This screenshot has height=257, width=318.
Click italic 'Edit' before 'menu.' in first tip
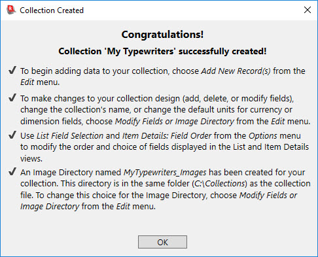point(27,82)
